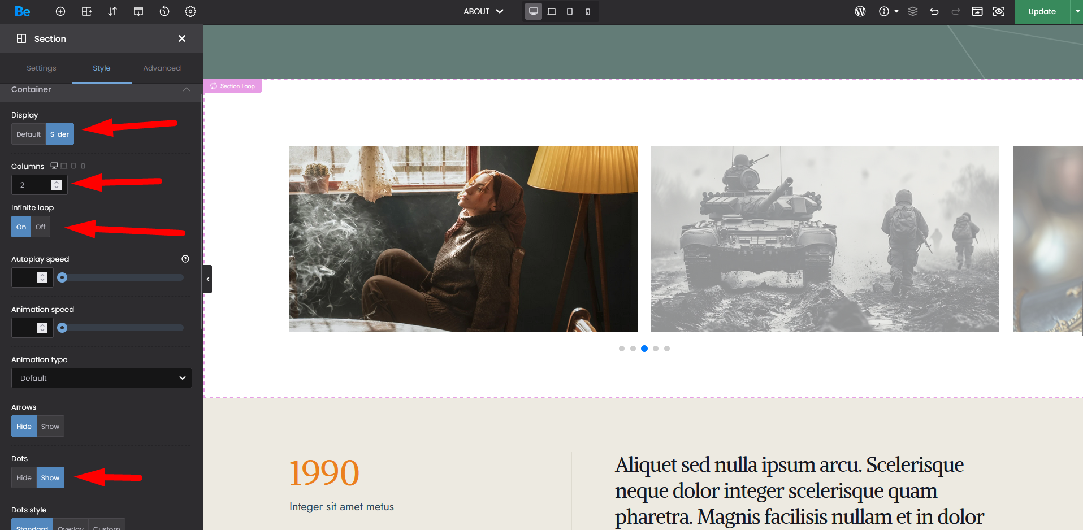This screenshot has width=1083, height=530.
Task: Click the Columns value stepper arrows
Action: [57, 185]
